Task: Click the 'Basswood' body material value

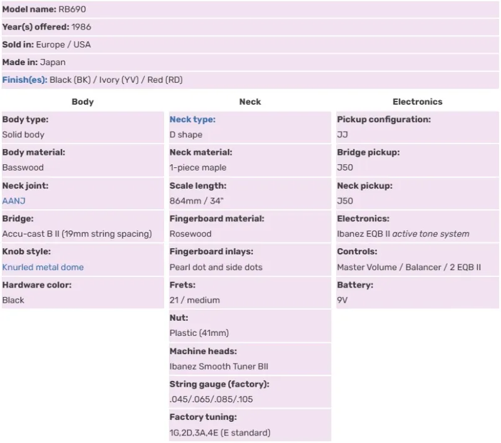Action: [23, 167]
